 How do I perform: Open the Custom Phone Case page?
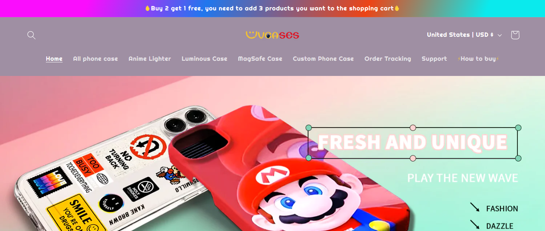pyautogui.click(x=323, y=59)
